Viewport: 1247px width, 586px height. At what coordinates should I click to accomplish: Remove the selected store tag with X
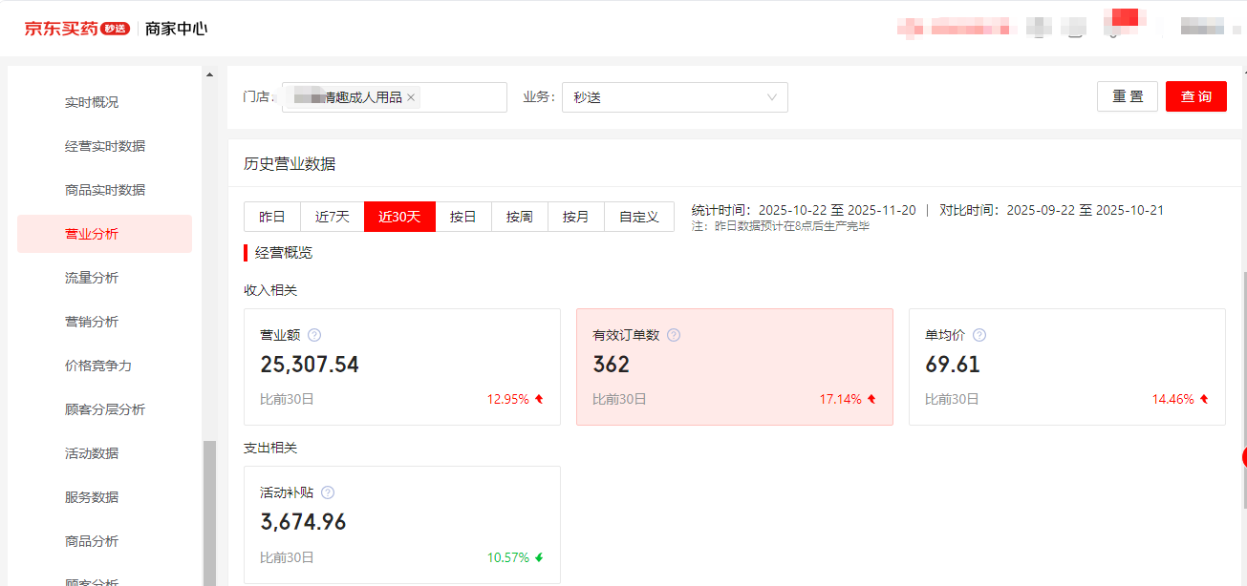[411, 97]
